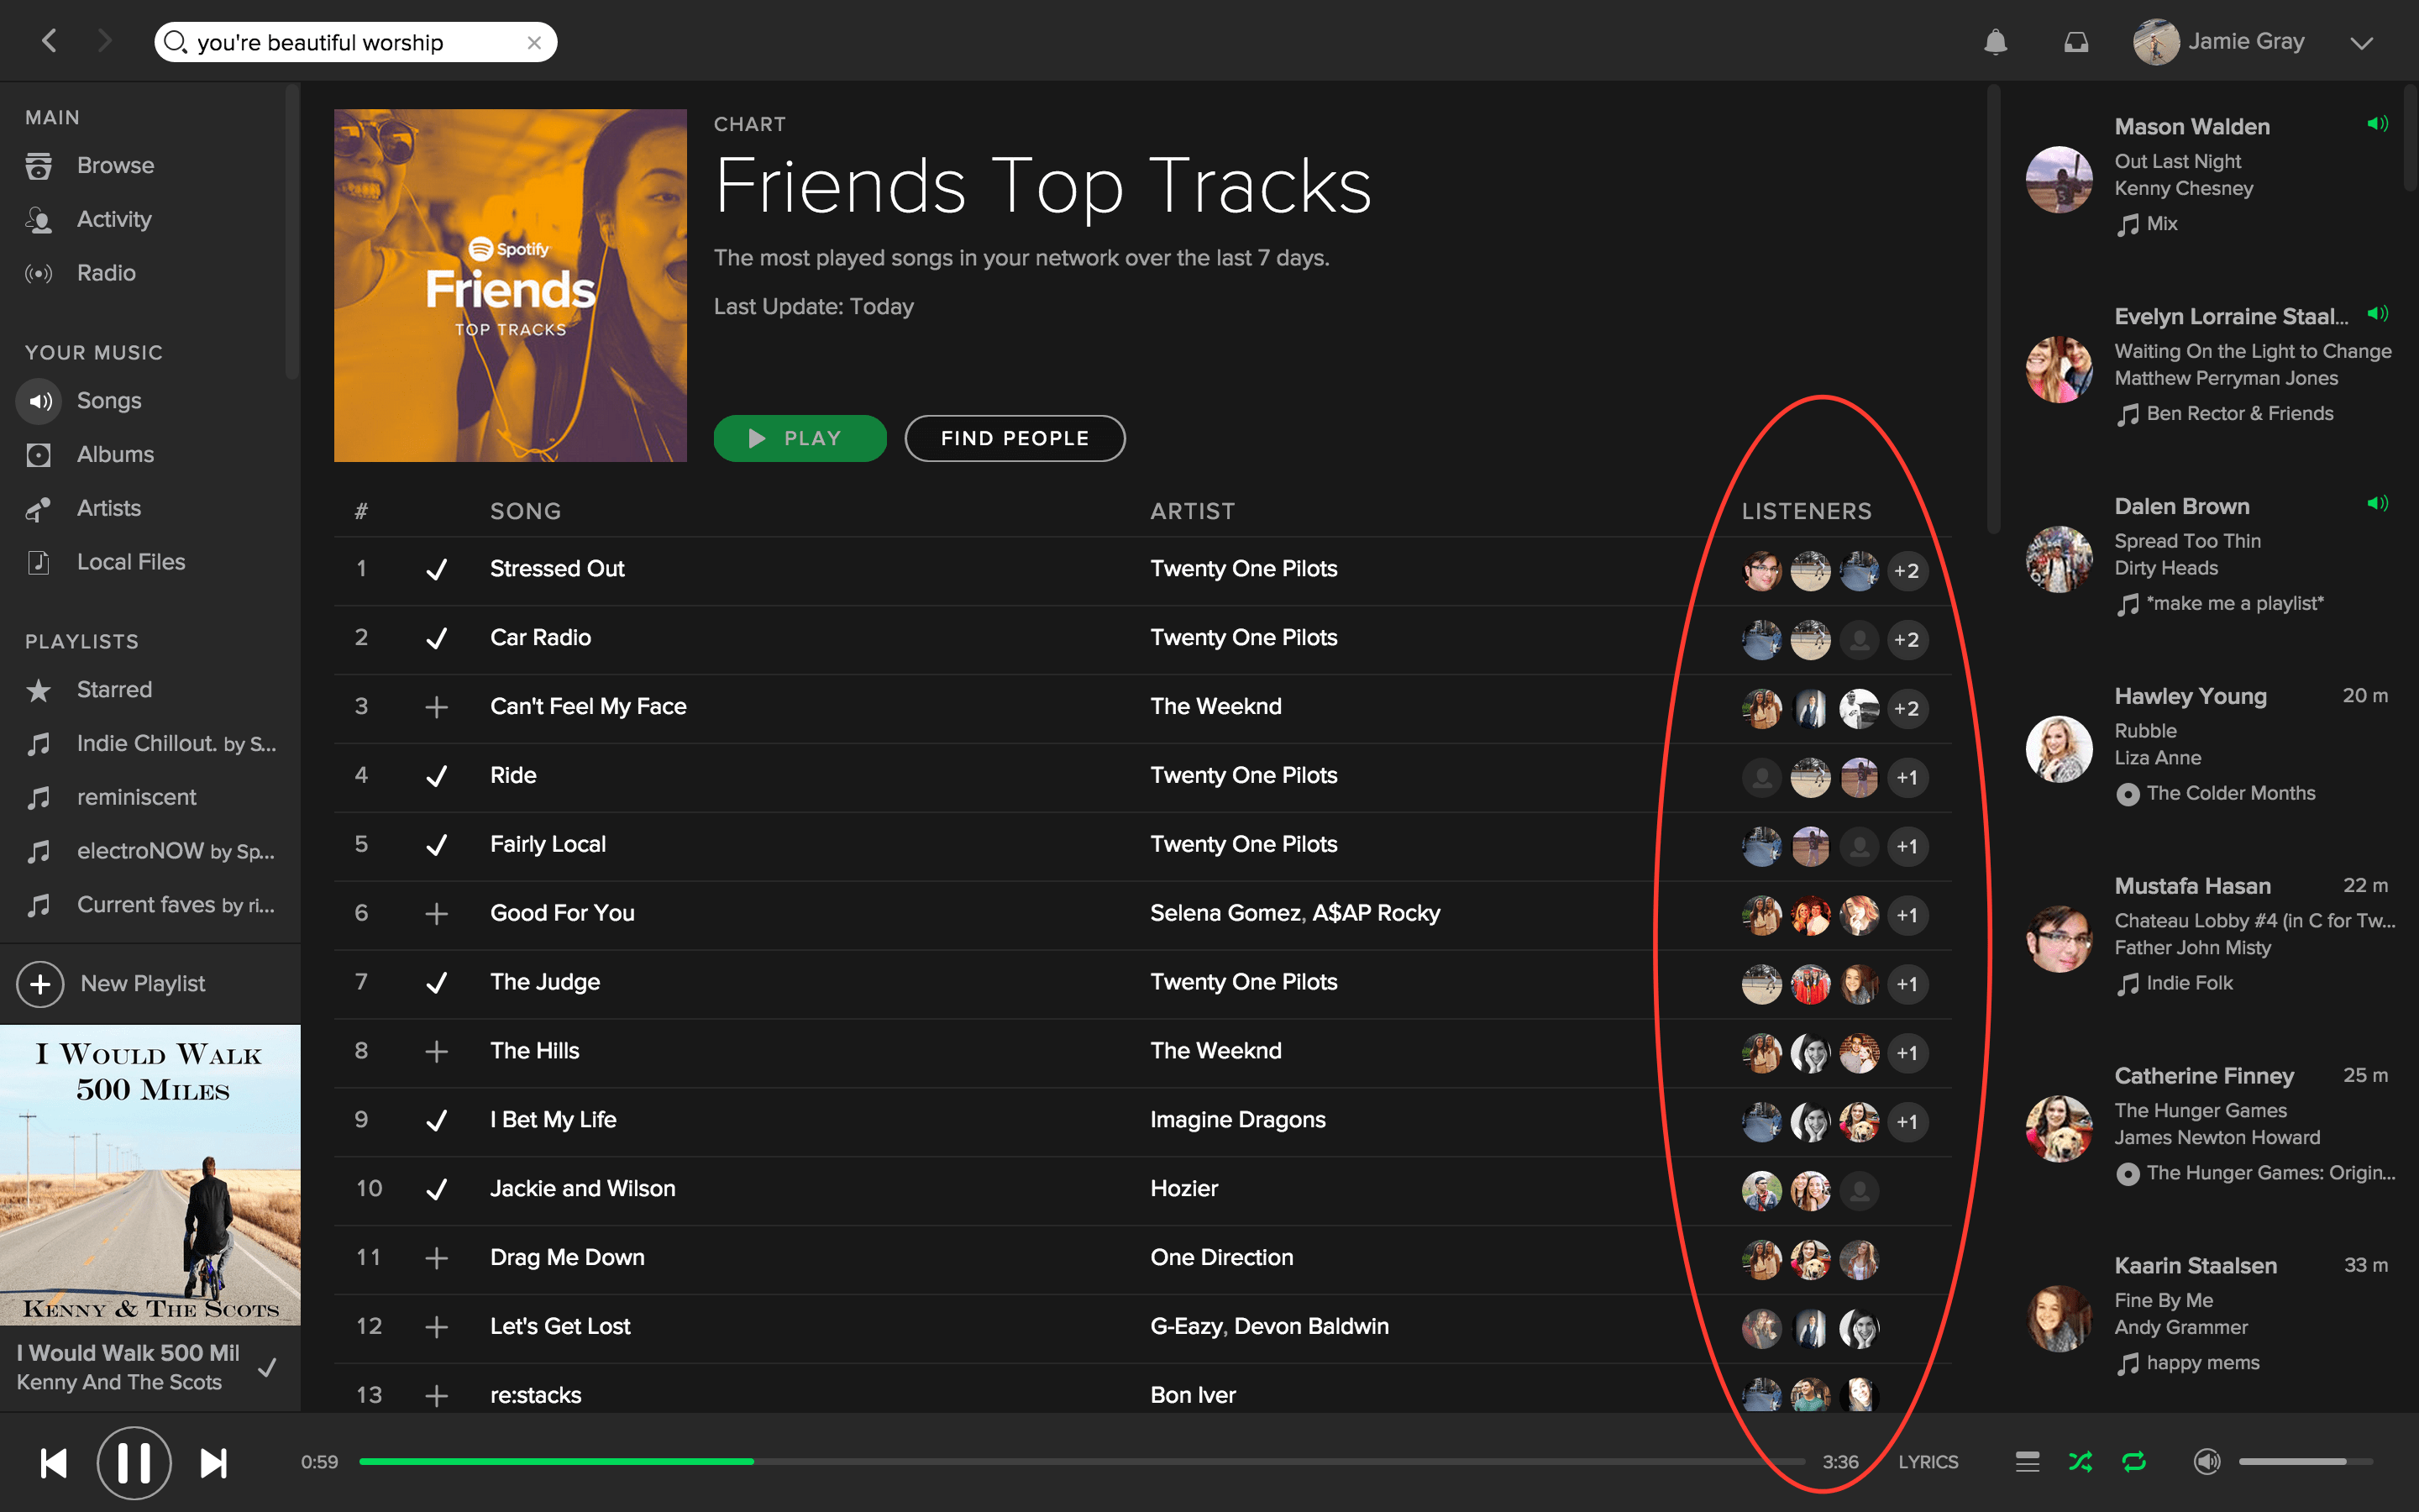
Task: Clear the search field text
Action: [534, 43]
